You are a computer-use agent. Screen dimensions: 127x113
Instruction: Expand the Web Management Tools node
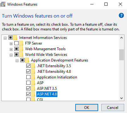[11, 49]
